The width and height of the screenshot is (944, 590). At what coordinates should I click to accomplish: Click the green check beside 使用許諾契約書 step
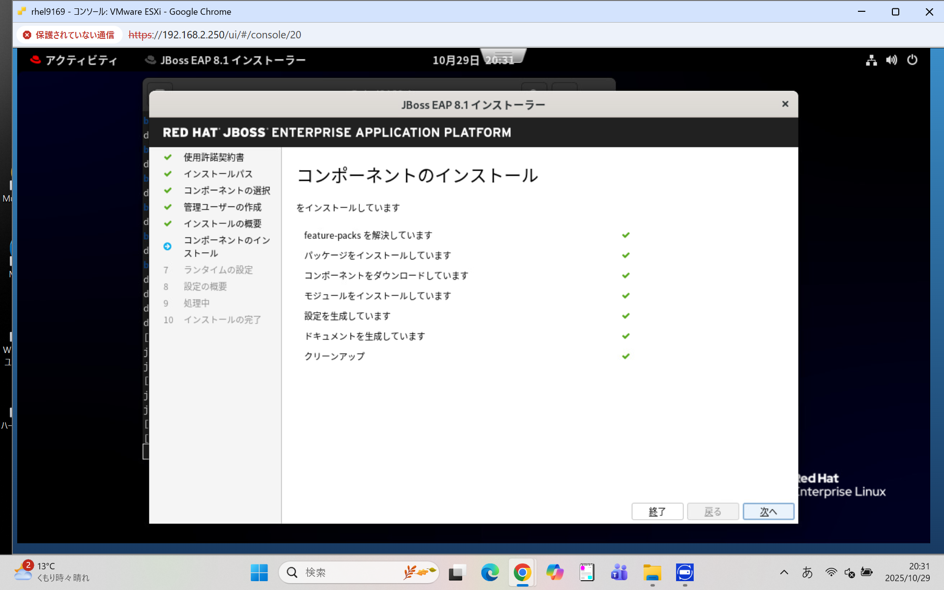click(168, 157)
